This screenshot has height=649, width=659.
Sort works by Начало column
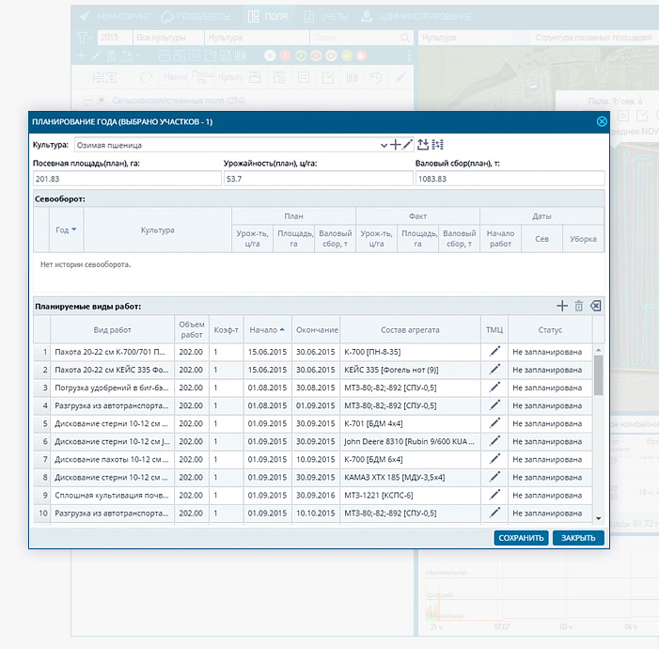(x=267, y=330)
